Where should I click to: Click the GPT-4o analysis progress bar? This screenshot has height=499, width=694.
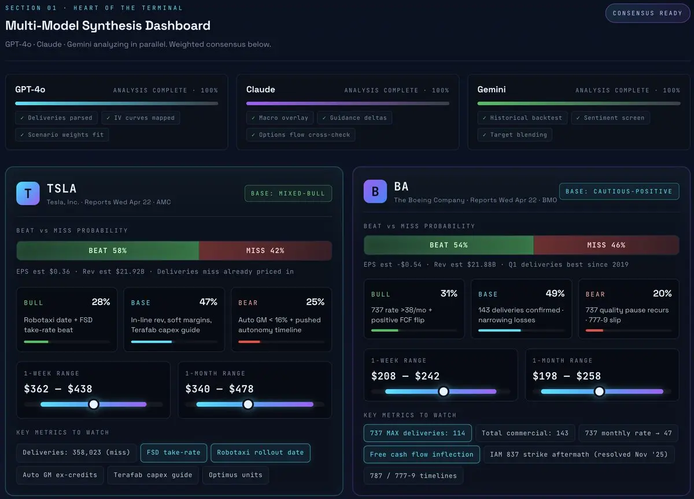(117, 104)
